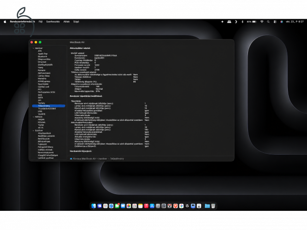307x230 pixels.
Task: Click Teljesítmény in the bottom path bar
Action: [117, 159]
